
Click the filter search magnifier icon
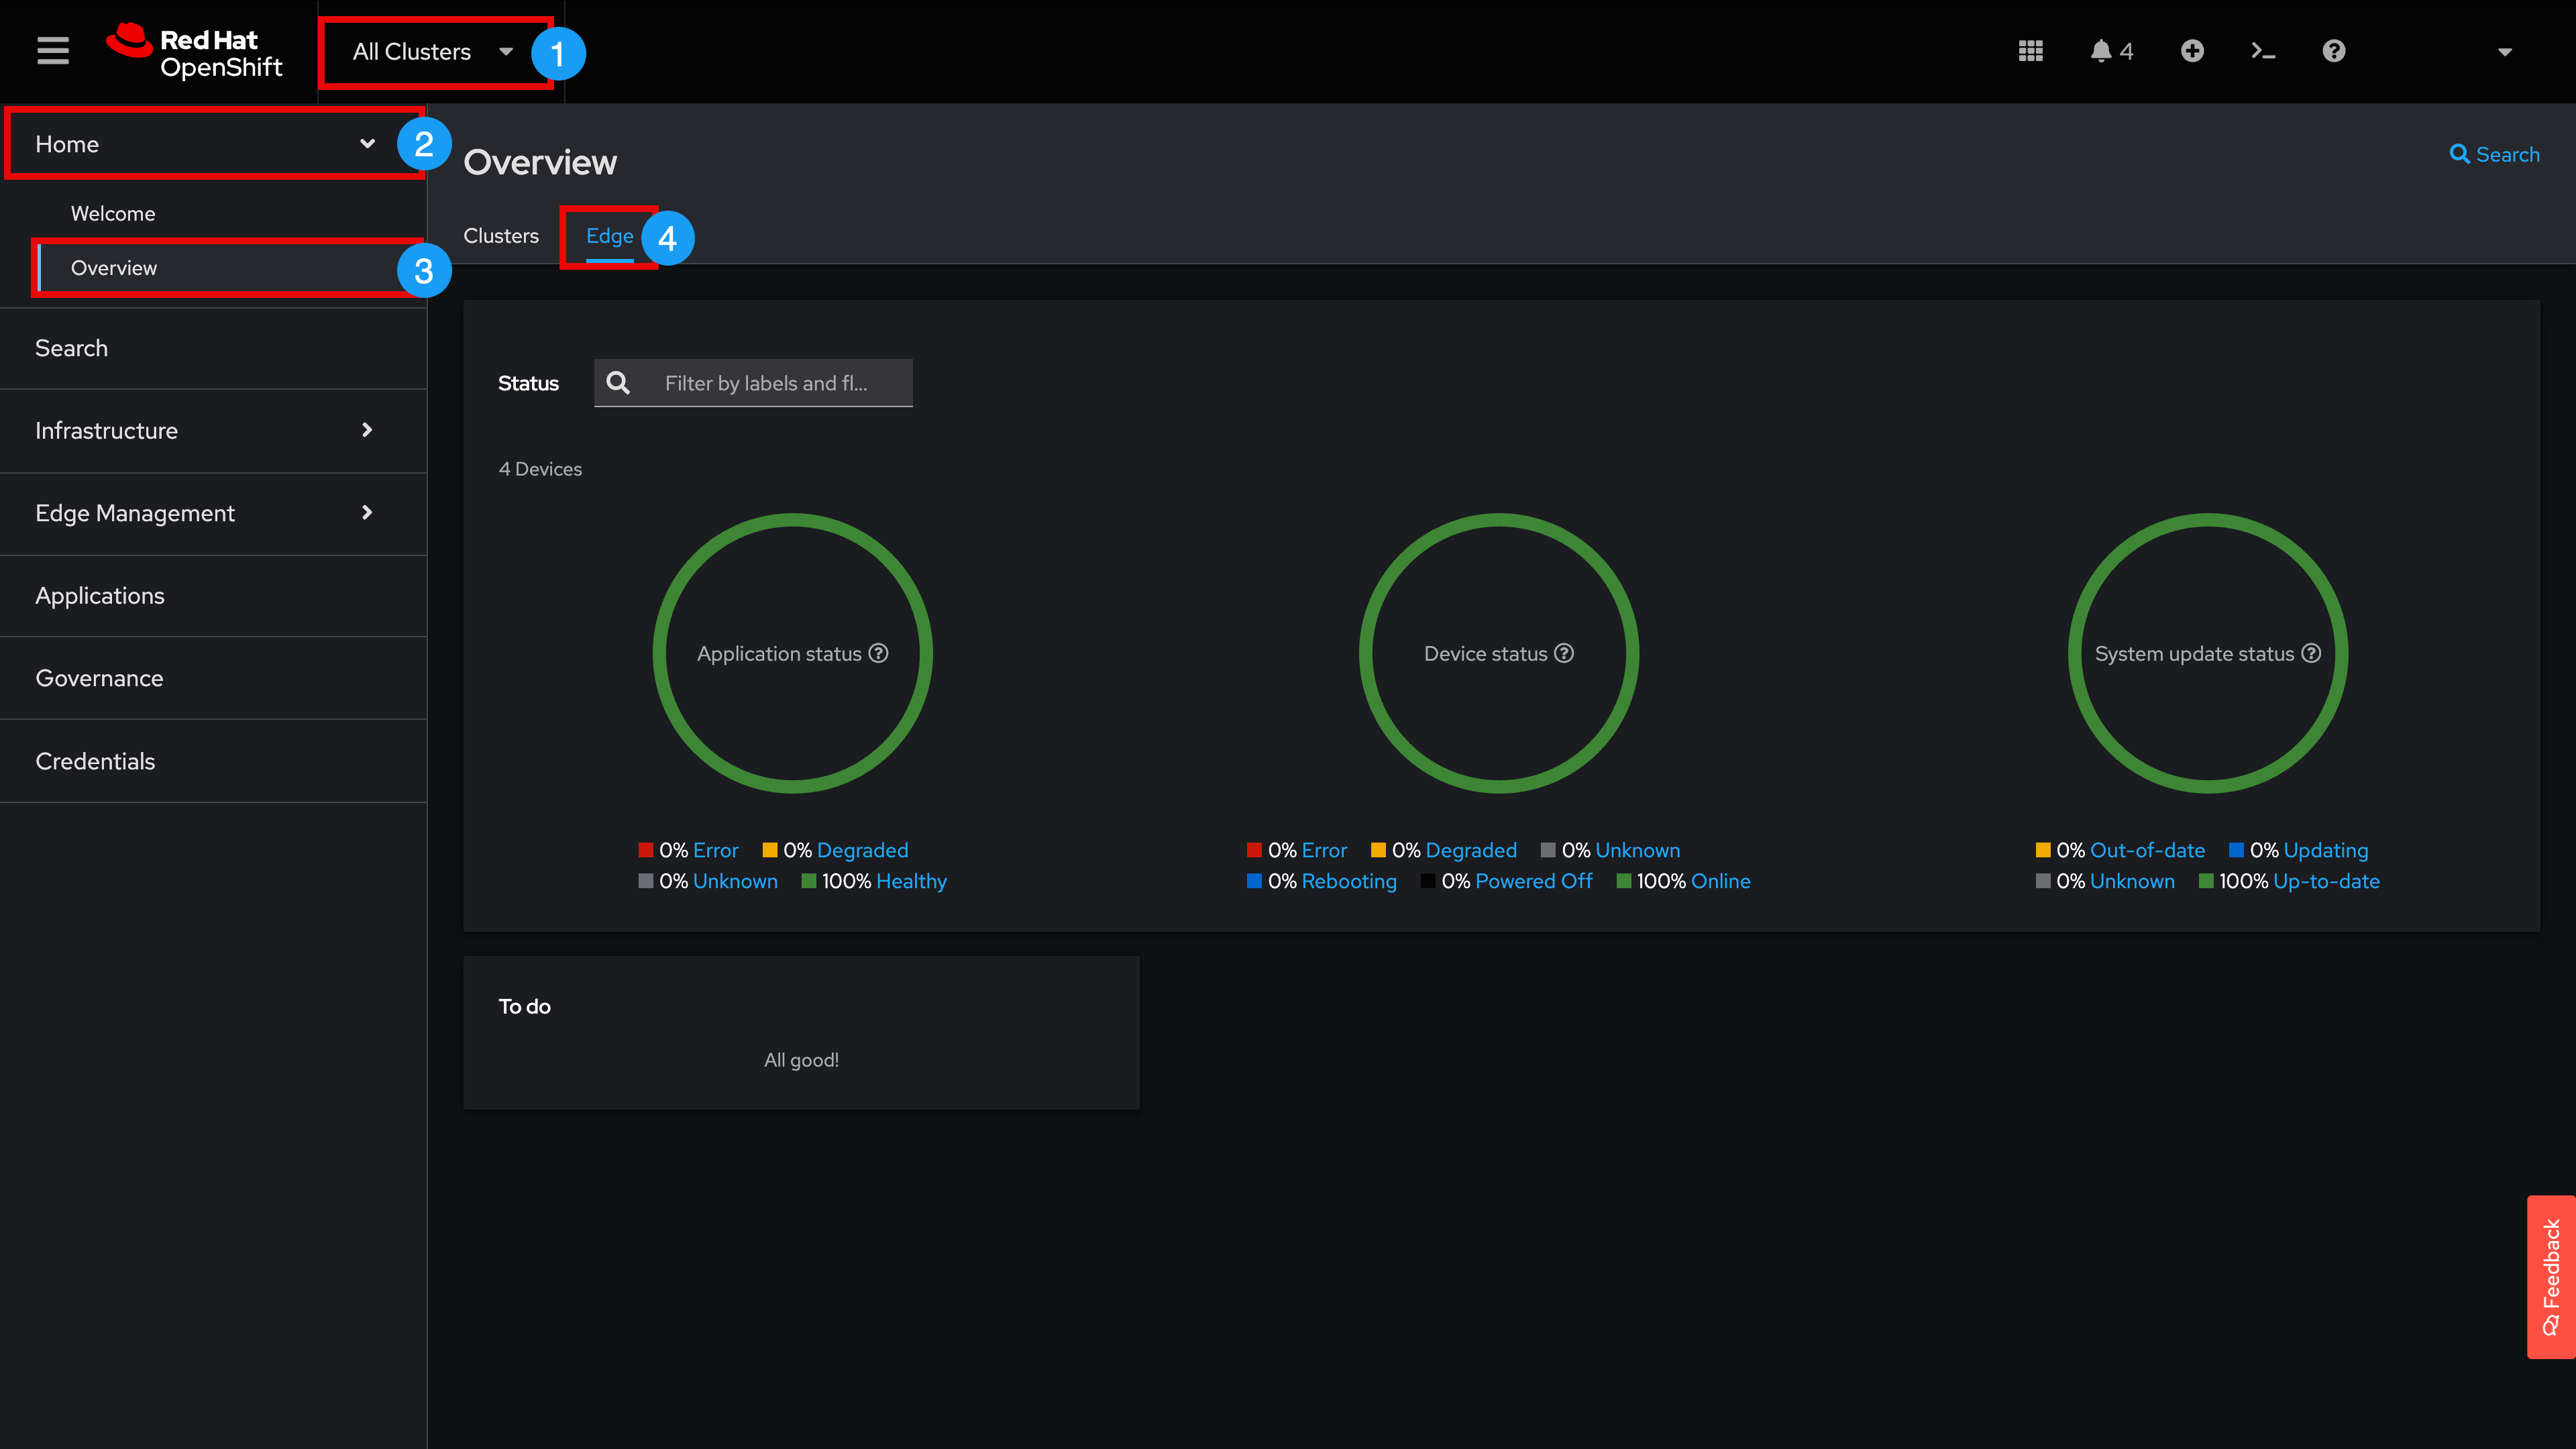click(x=619, y=383)
